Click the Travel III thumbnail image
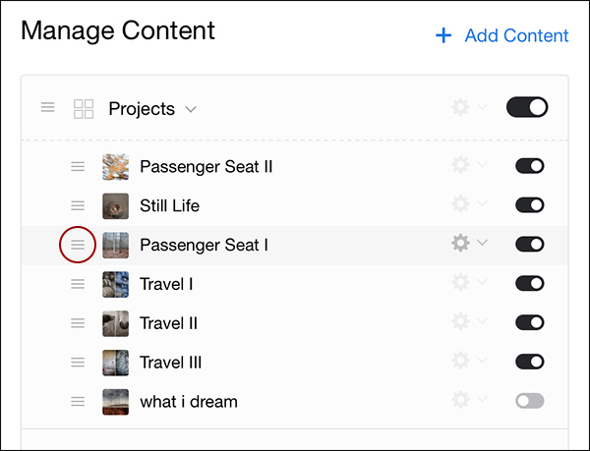This screenshot has height=451, width=590. tap(115, 362)
